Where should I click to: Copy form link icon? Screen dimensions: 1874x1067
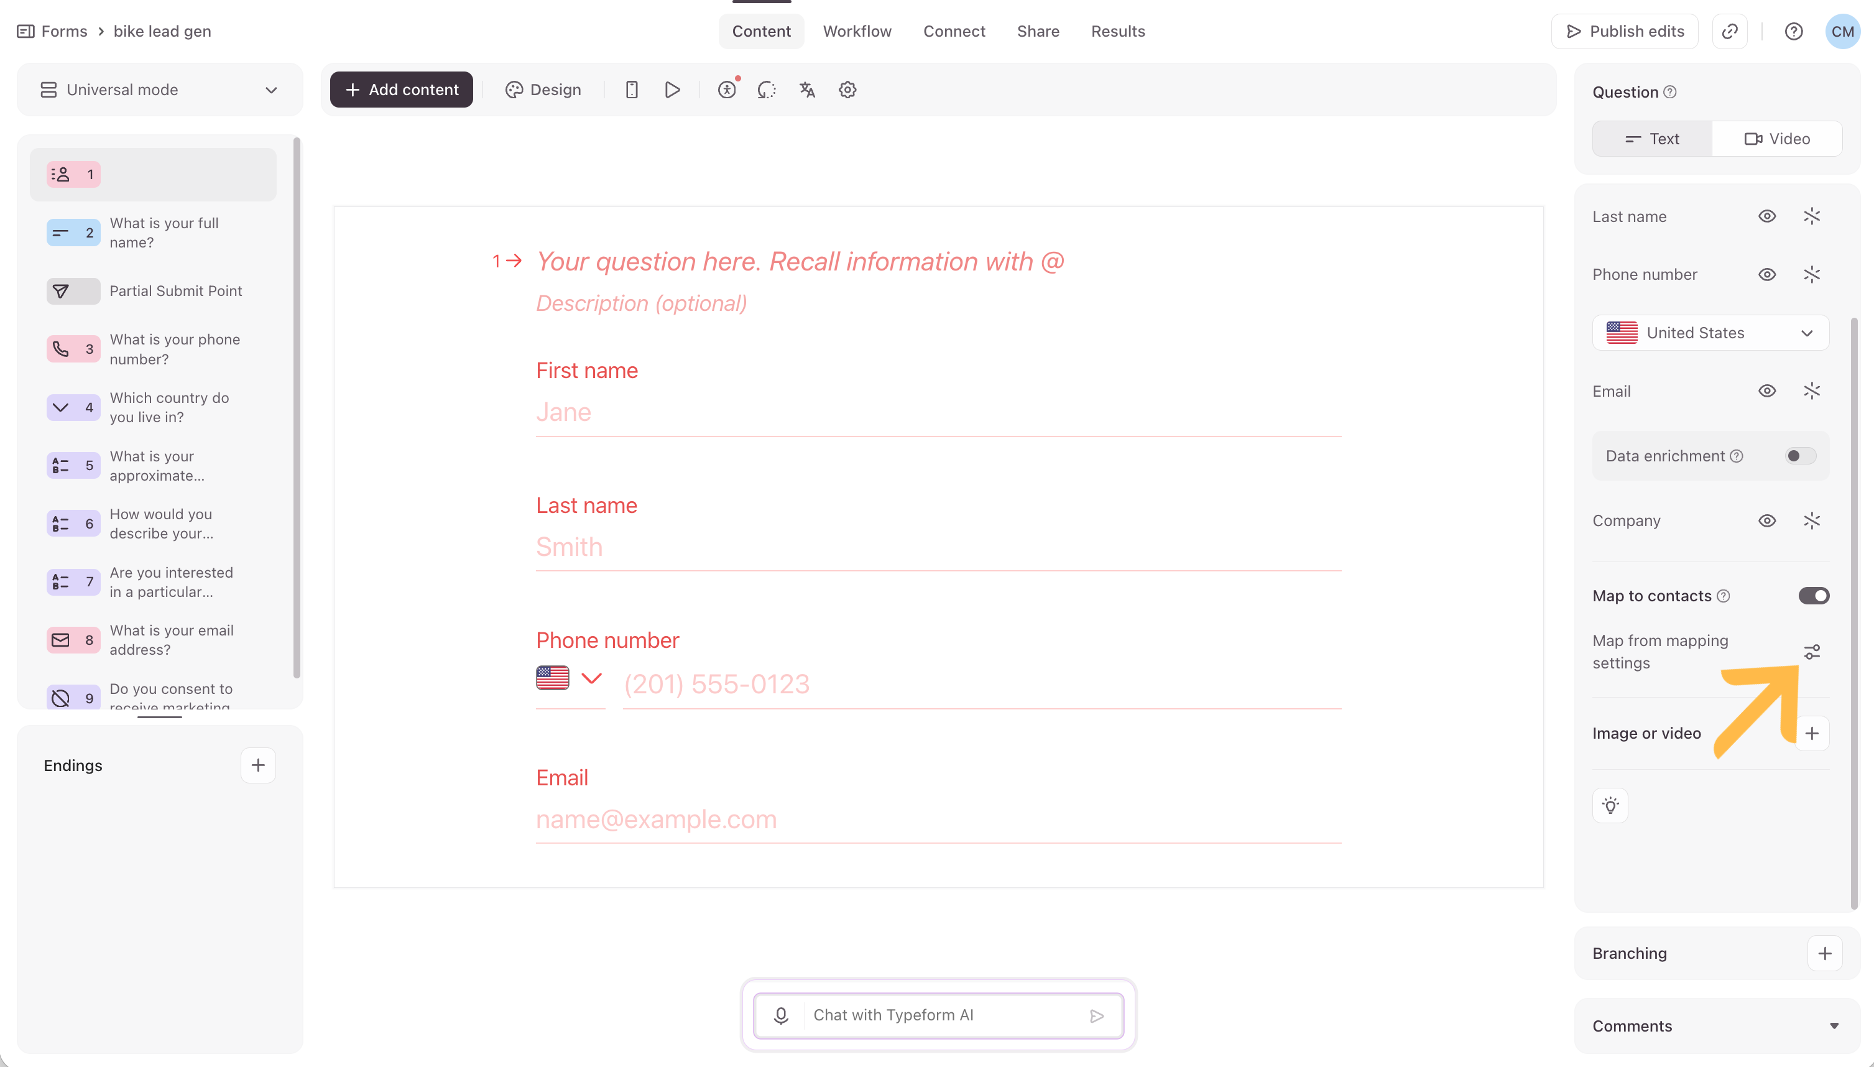click(1730, 32)
